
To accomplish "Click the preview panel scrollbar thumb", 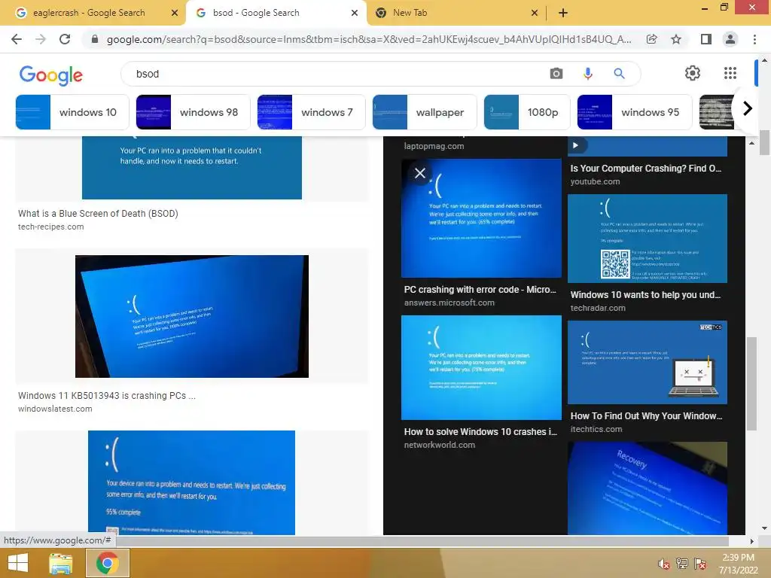I will 751,383.
